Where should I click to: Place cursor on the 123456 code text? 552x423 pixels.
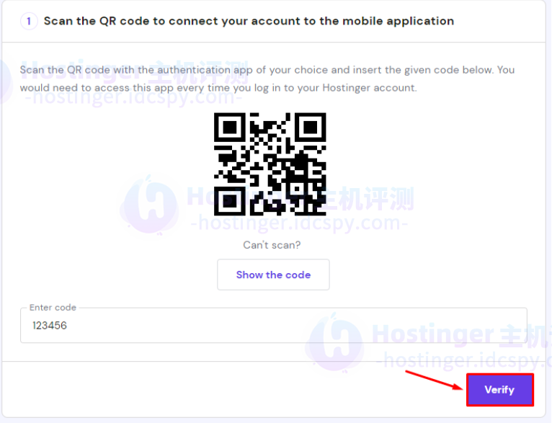(50, 326)
